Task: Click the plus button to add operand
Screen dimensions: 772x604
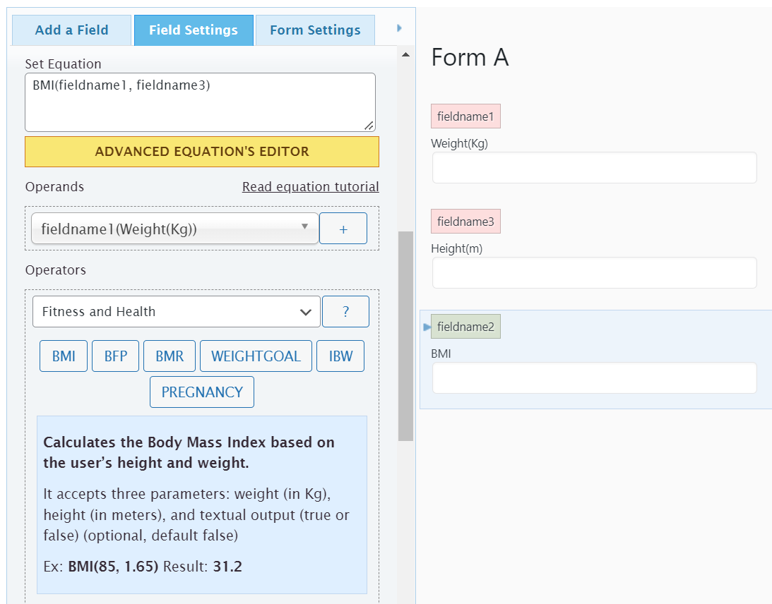Action: tap(343, 229)
